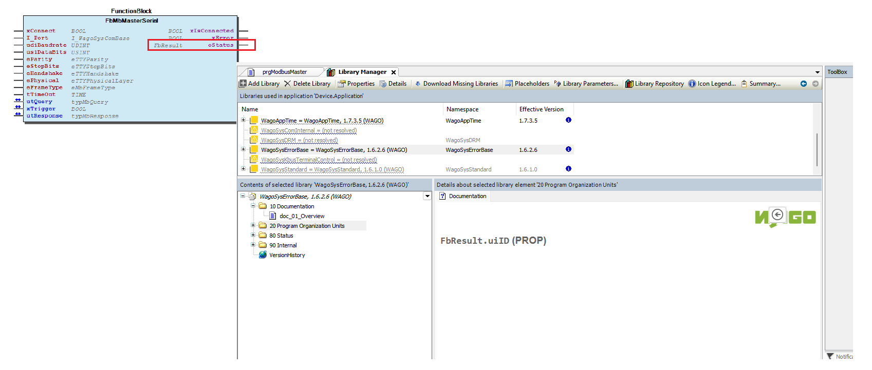
Task: Show the Icon Legend
Action: coord(712,84)
